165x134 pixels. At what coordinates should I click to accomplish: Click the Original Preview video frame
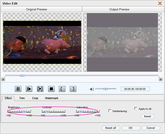(42, 42)
